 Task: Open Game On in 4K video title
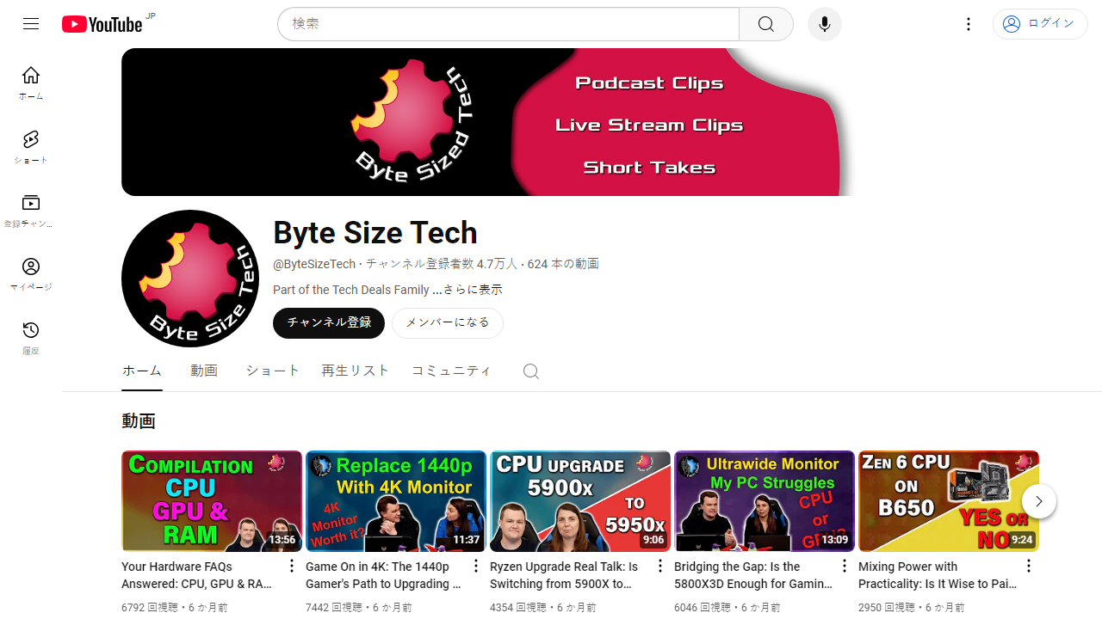(384, 575)
